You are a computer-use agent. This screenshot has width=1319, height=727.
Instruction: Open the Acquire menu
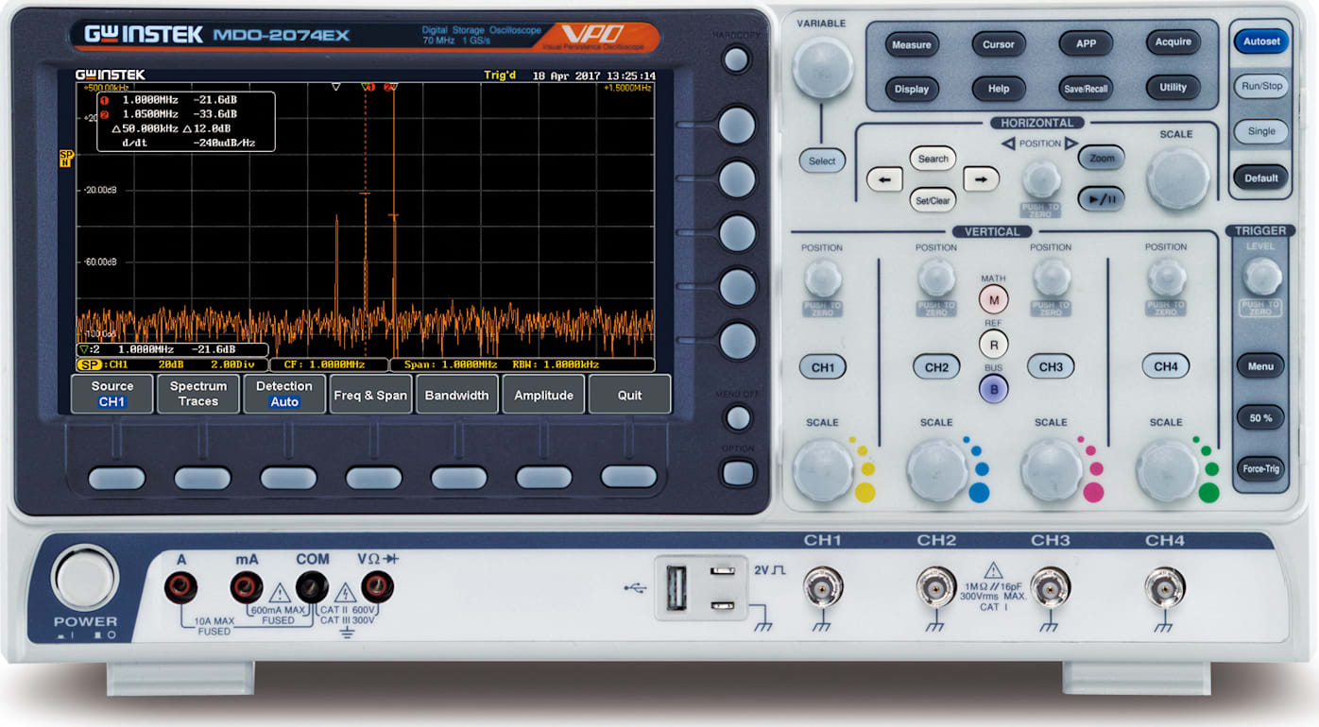[x=1173, y=42]
